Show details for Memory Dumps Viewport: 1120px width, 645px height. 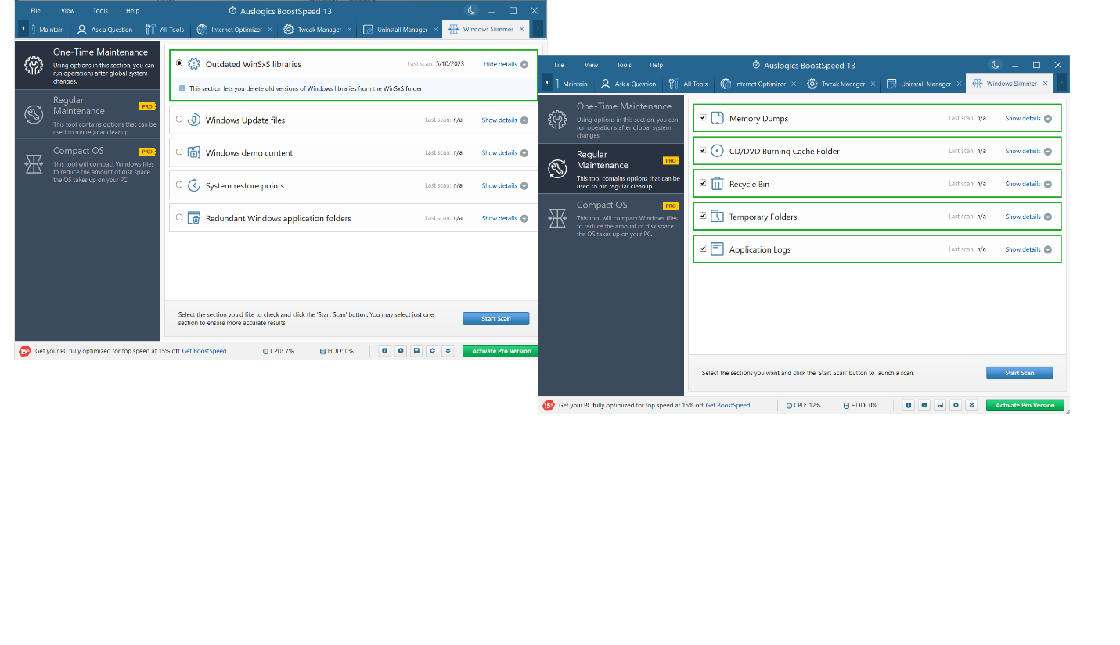point(1028,119)
